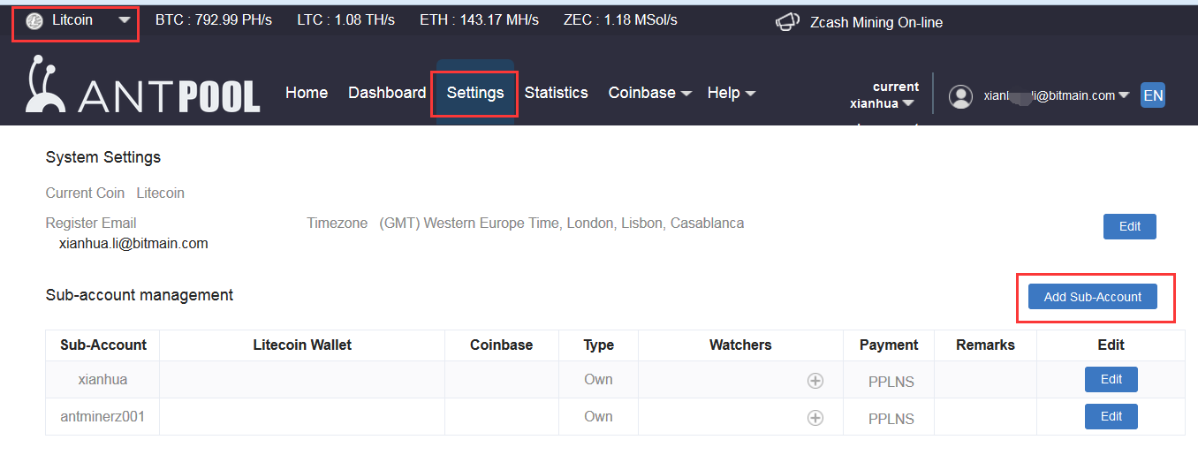Expand the Help menu

(x=732, y=93)
